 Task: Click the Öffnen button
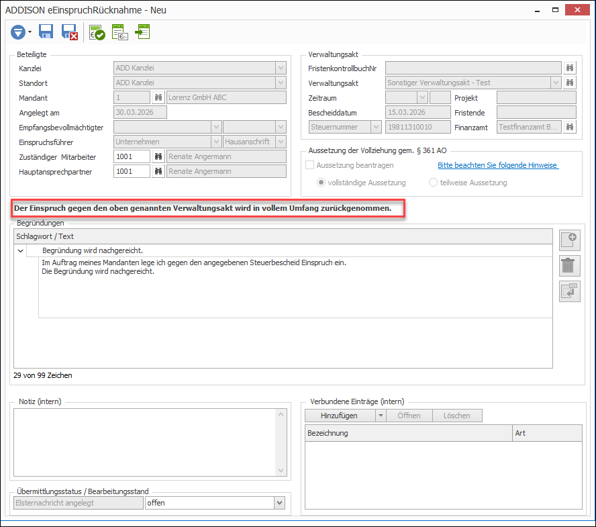pos(409,416)
